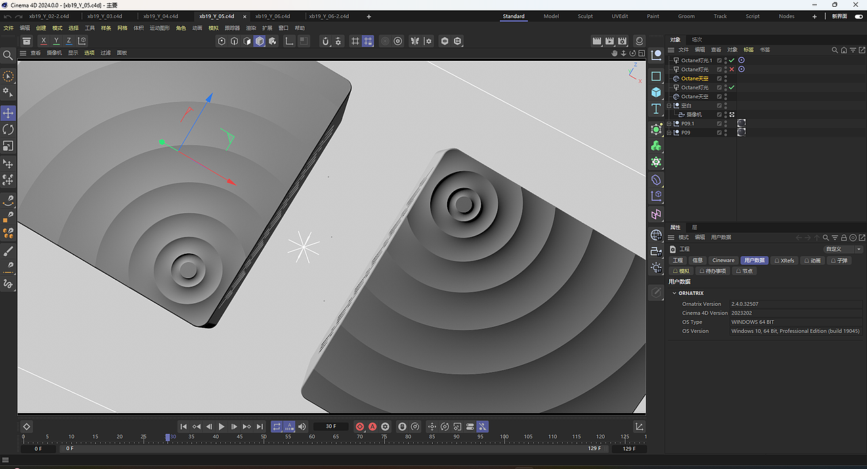Click the Reset PSR archive icon top-left
Viewport: 867px width, 469px height.
(x=26, y=41)
